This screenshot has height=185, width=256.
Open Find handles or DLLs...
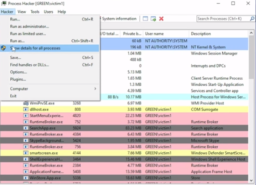(x=49, y=65)
